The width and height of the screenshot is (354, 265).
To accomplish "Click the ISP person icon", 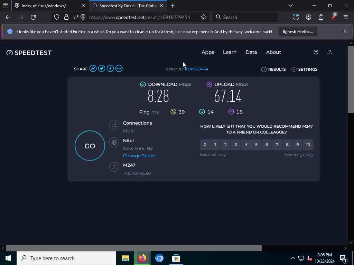I will (x=114, y=167).
